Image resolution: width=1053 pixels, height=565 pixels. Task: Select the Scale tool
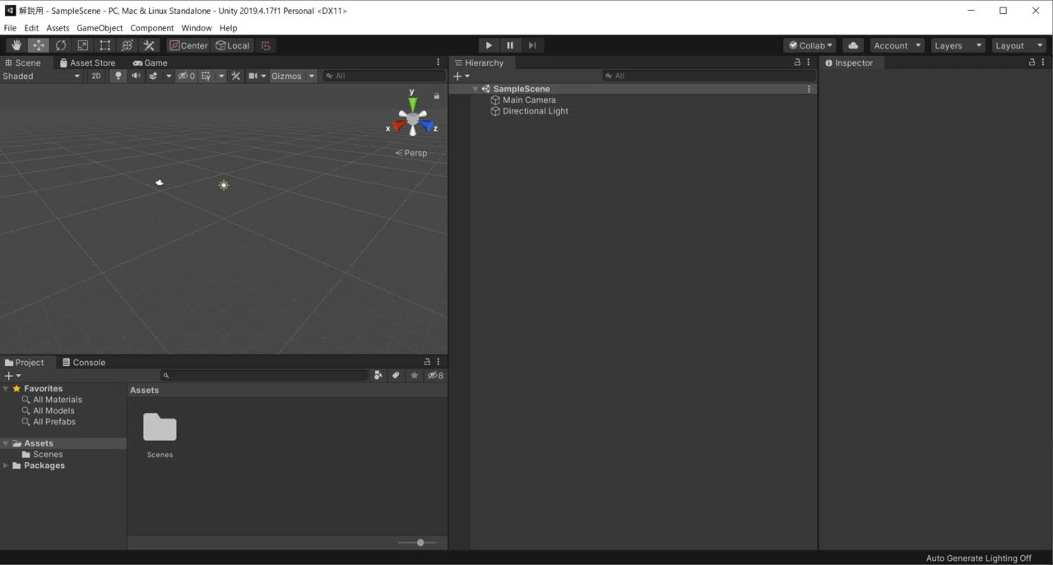coord(83,45)
